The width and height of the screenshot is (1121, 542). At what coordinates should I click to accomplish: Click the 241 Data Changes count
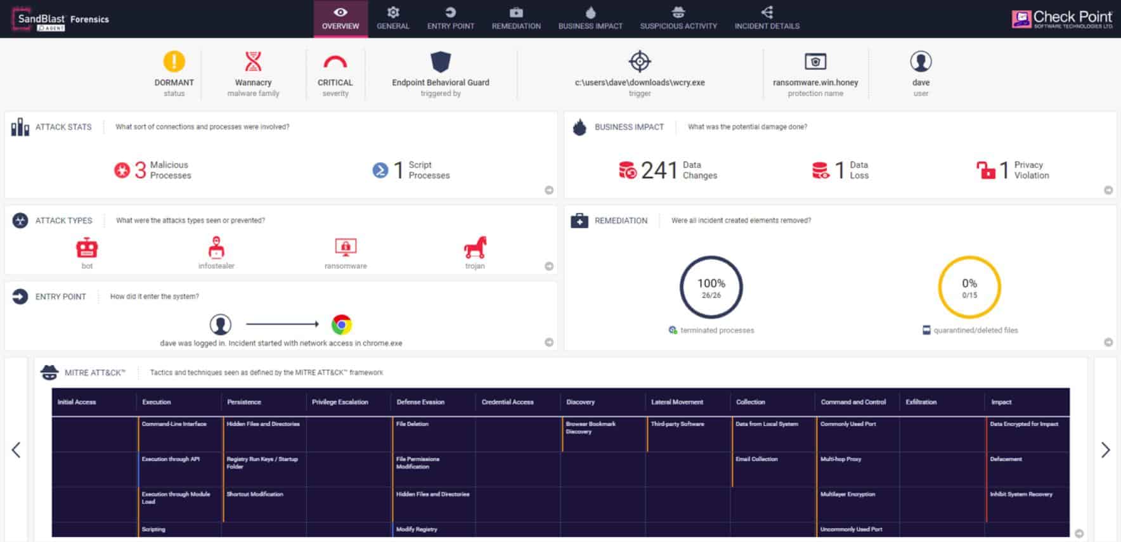(x=659, y=170)
